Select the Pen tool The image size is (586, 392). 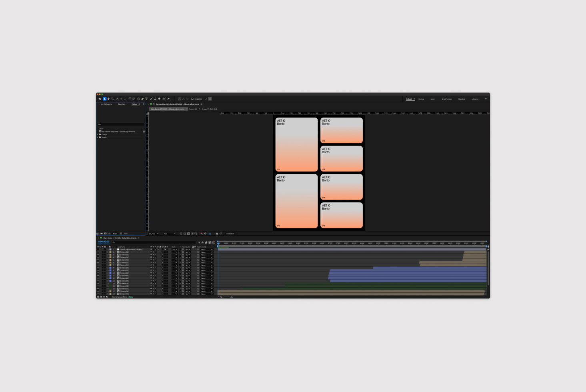point(142,99)
